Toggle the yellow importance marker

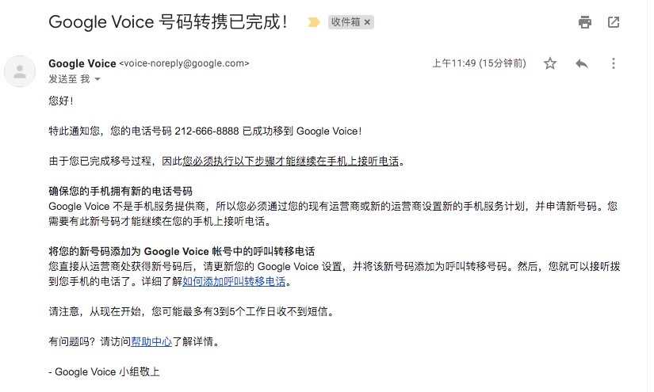click(314, 22)
